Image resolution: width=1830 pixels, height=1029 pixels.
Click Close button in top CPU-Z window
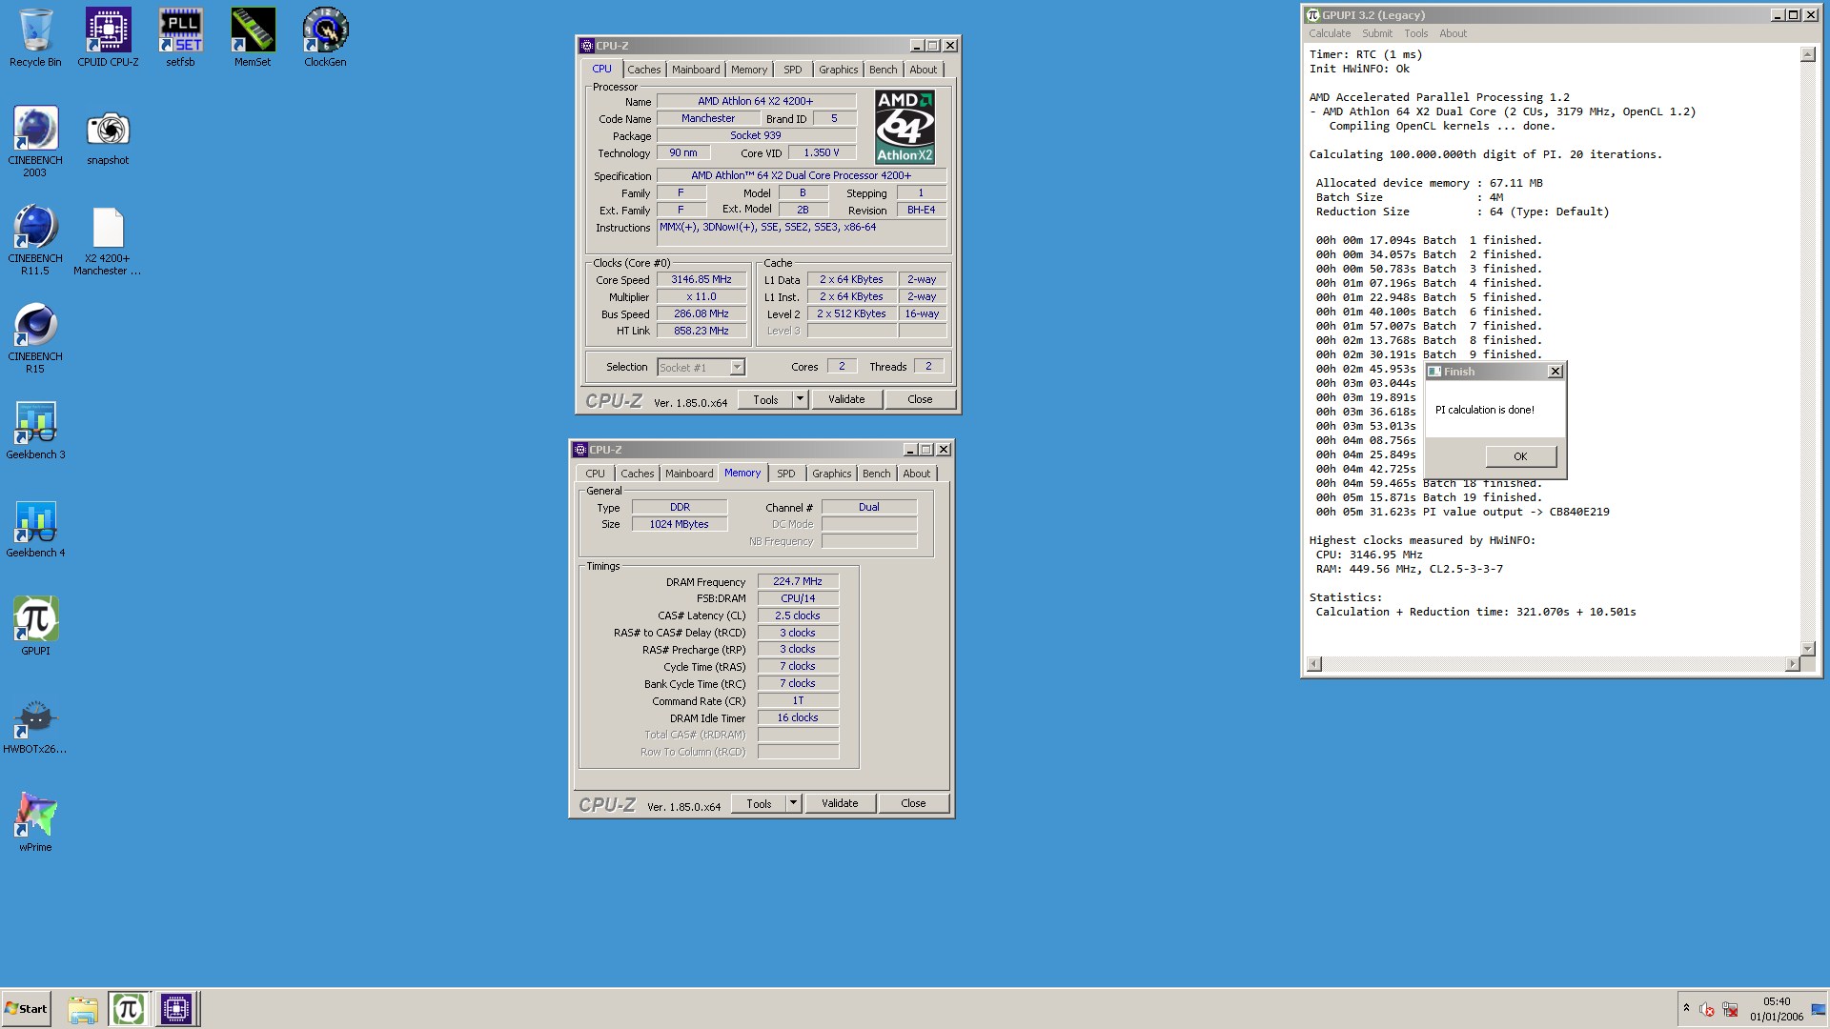(920, 399)
